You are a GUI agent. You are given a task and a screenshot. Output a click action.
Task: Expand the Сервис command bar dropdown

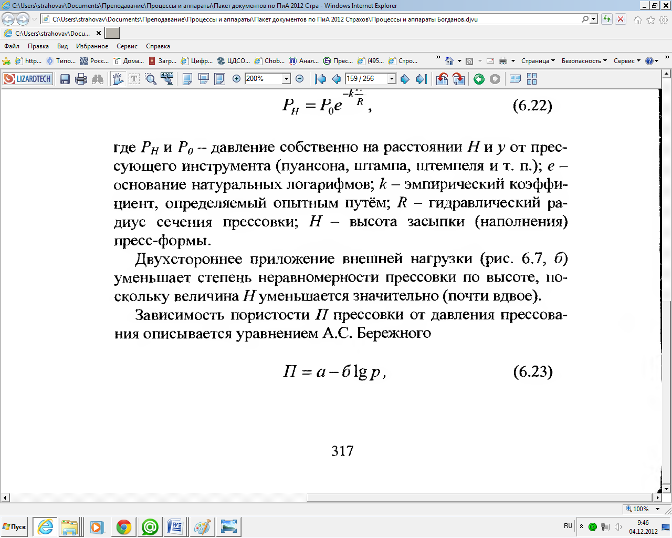pos(627,61)
